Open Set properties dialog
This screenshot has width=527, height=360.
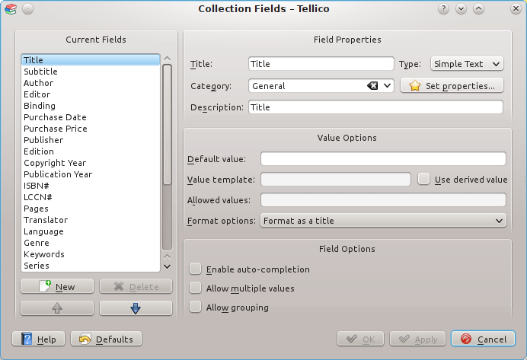click(x=452, y=86)
